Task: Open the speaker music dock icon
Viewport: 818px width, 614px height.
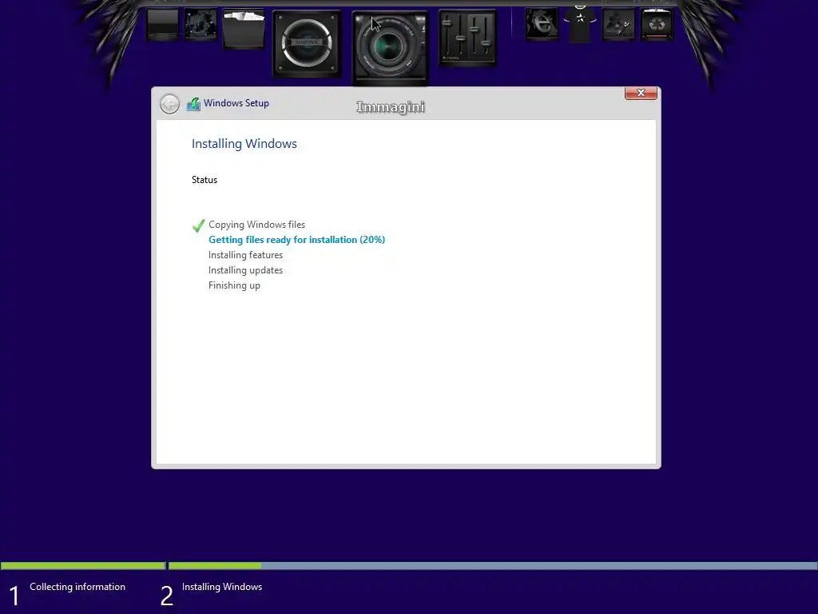Action: click(307, 44)
